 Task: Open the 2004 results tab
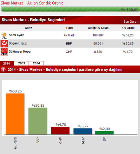pyautogui.click(x=36, y=63)
